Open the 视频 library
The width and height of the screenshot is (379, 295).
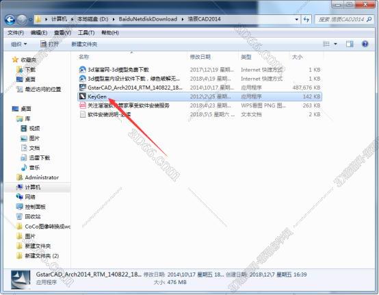[x=30, y=129]
